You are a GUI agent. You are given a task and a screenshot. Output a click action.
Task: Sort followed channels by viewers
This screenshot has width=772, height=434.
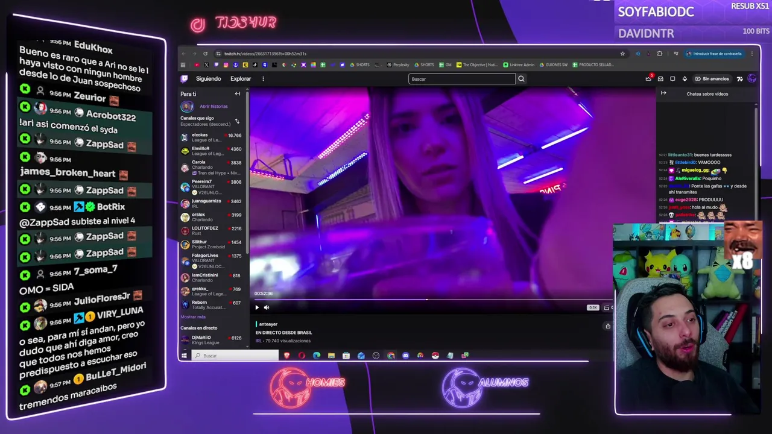coord(237,121)
